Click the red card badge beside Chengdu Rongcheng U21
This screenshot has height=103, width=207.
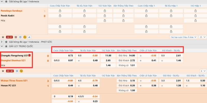pos(29,55)
